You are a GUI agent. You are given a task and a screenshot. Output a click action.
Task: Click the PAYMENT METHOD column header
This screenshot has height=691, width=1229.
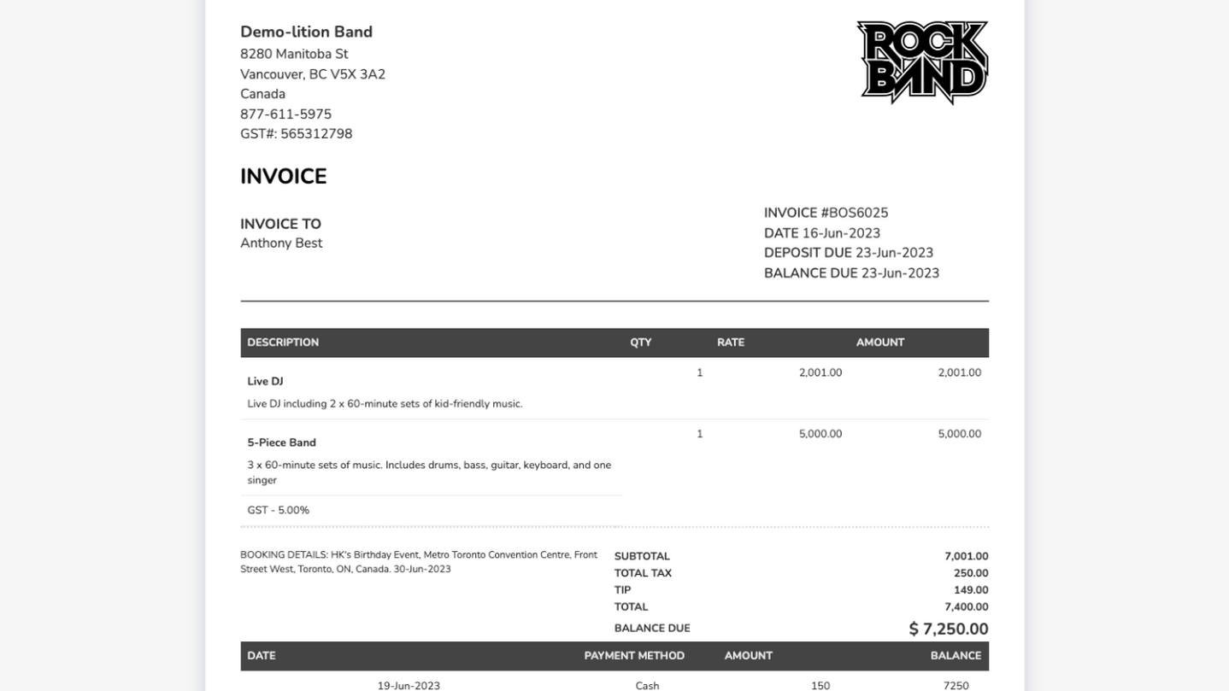(634, 656)
